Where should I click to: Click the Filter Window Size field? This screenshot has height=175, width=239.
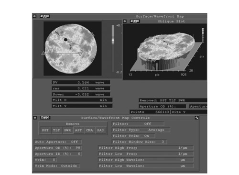click(x=139, y=142)
